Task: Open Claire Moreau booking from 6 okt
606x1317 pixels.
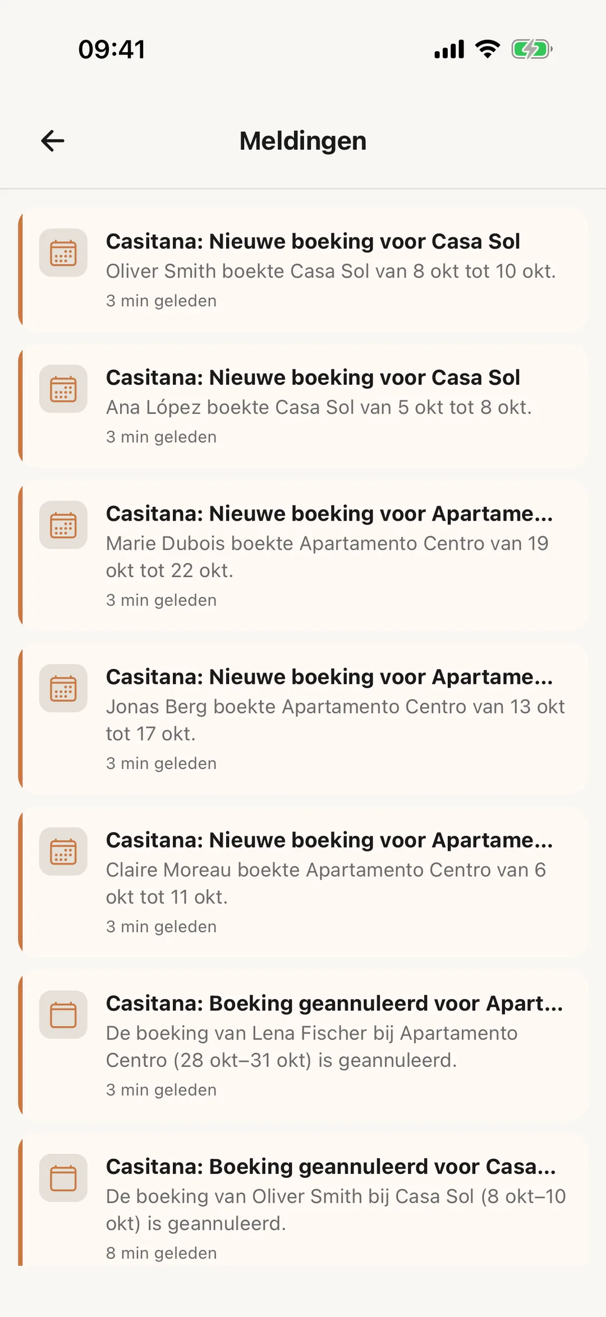Action: 326,883
